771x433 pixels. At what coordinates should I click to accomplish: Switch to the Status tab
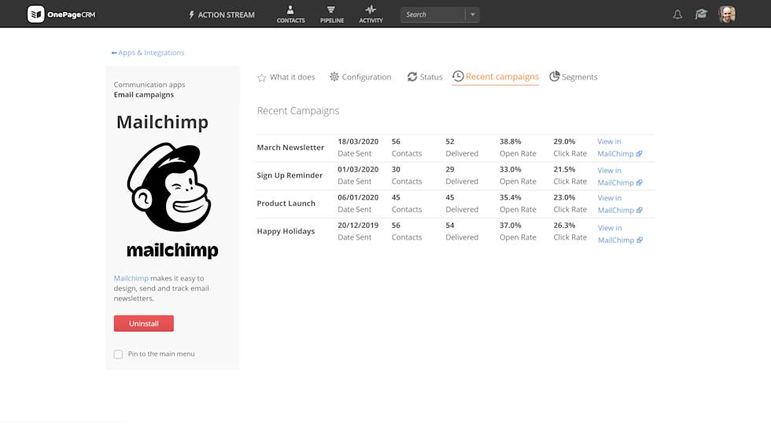tap(425, 77)
